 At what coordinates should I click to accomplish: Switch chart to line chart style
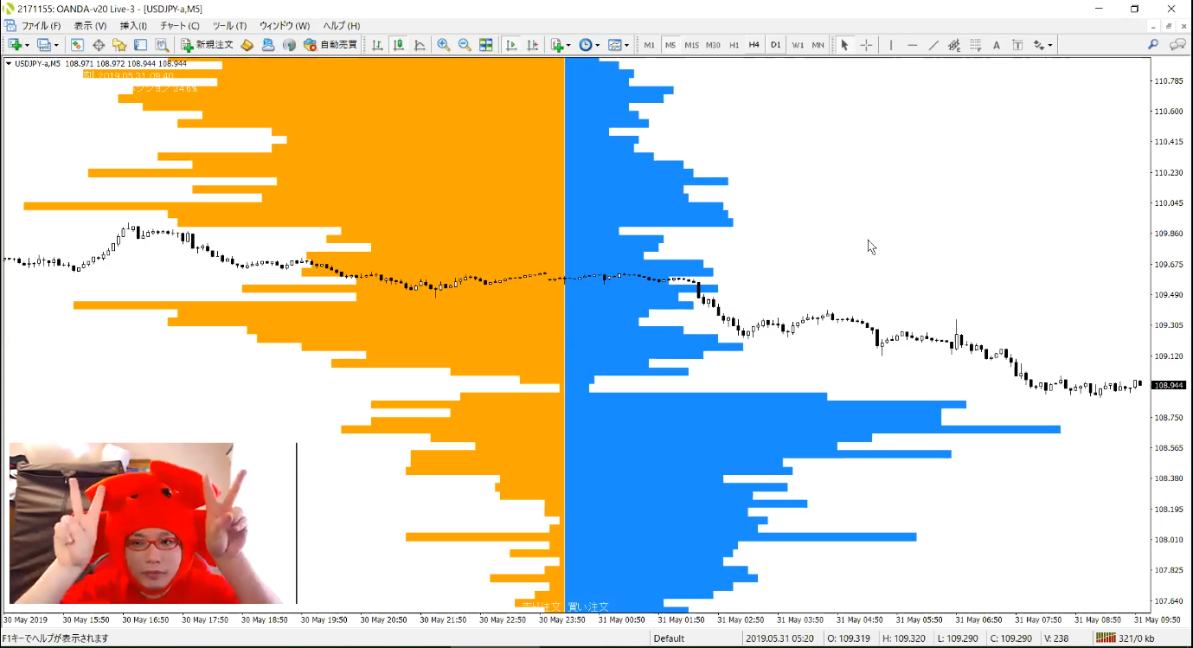(x=420, y=45)
